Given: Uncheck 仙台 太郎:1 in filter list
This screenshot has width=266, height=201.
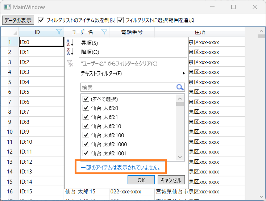Looking at the screenshot, I should 86,117.
